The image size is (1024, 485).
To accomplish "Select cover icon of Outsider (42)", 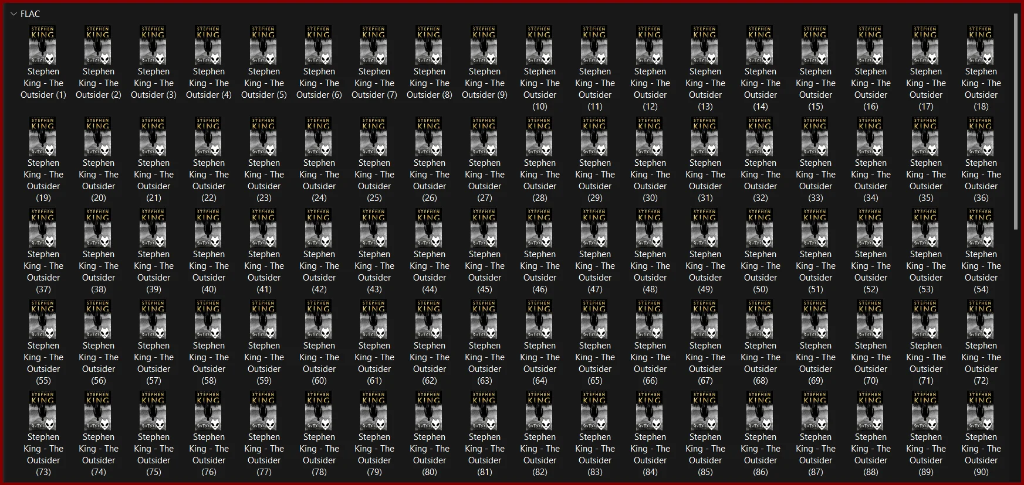I will [x=319, y=227].
